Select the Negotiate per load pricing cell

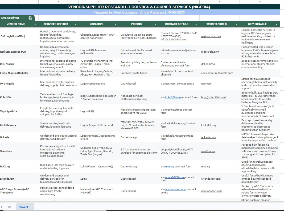(x=139, y=98)
